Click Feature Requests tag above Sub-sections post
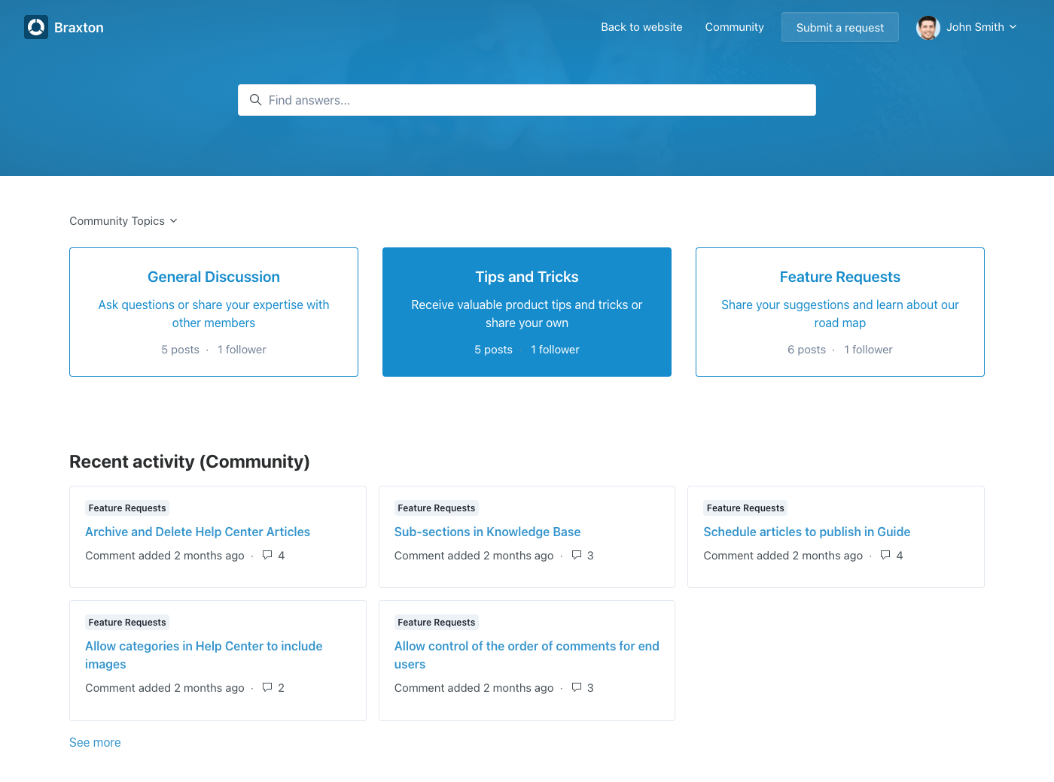The height and width of the screenshot is (782, 1054). point(436,508)
